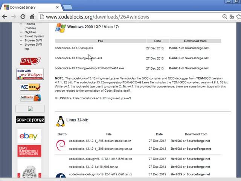Click file name codeblocks-13.12-setup.exe
The image size is (241, 181).
[74, 48]
